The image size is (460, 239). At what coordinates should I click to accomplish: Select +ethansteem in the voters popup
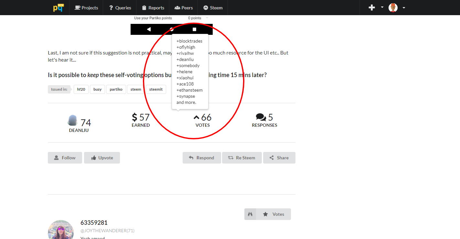(x=190, y=90)
